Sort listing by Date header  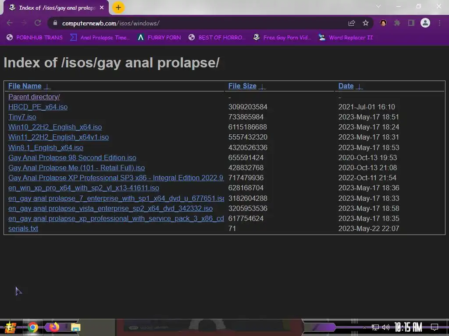[346, 86]
